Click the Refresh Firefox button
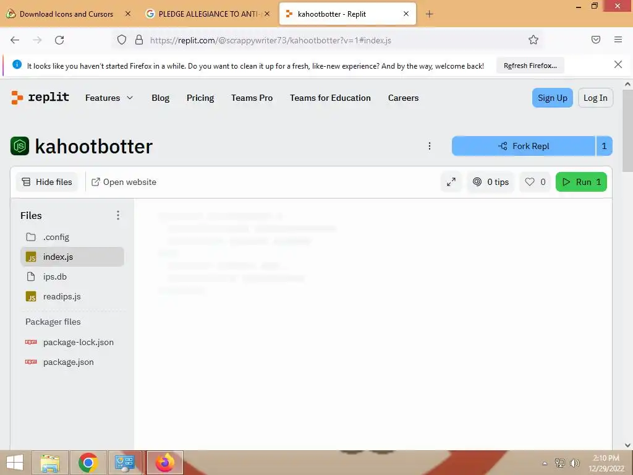Viewport: 633px width, 475px height. click(530, 66)
